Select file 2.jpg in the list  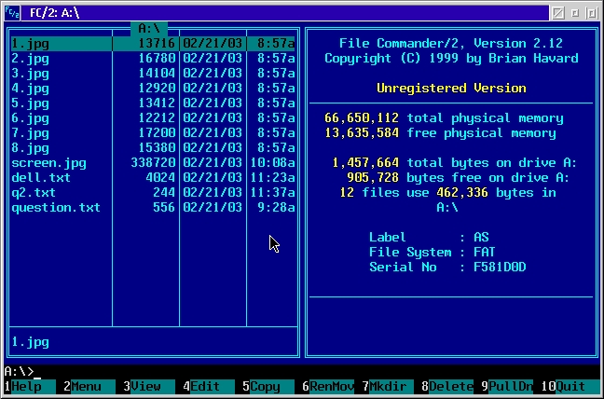click(153, 59)
